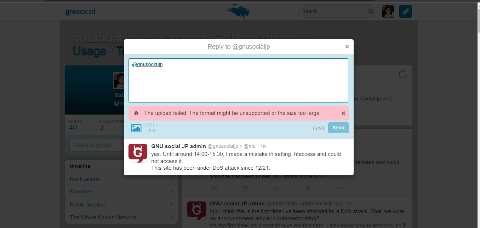Click the 1h timestamp in the dialog post
The height and width of the screenshot is (228, 480).
coord(263,146)
